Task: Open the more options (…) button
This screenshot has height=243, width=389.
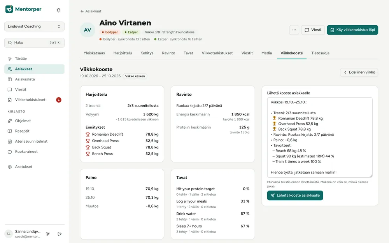Action: point(294,30)
